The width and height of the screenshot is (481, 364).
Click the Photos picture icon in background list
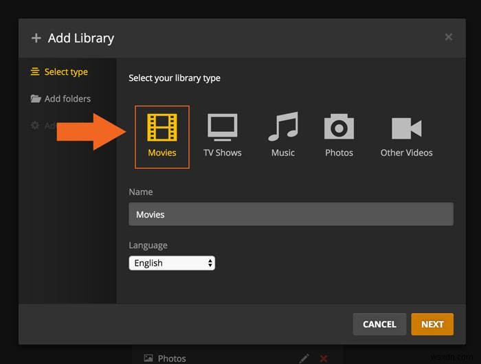(x=148, y=358)
